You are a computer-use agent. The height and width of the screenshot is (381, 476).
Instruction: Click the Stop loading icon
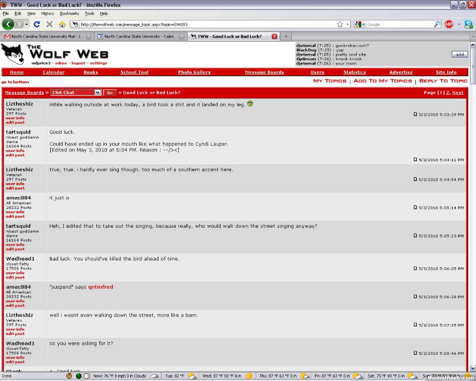tap(49, 24)
